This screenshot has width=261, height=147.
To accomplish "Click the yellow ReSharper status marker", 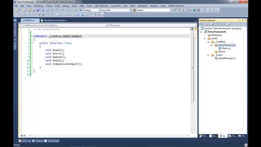I will [x=196, y=29].
